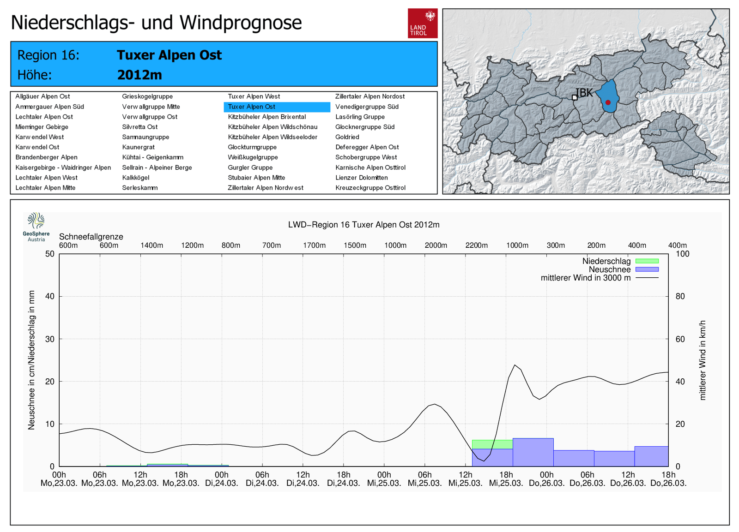Click the Stubaier Alpen Mitte entry
739x532 pixels.
click(256, 178)
